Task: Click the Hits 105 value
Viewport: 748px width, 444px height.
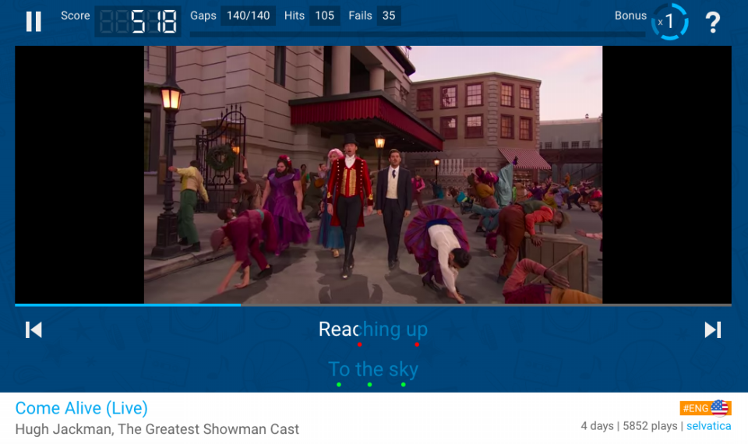Action: [324, 16]
